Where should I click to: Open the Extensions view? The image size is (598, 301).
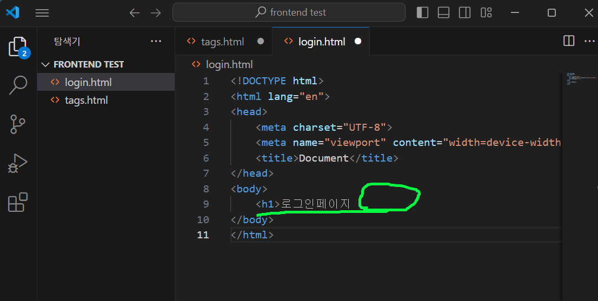pyautogui.click(x=18, y=202)
